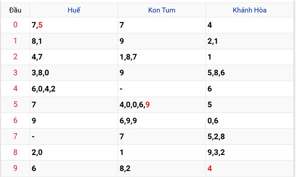Click the dash in Huế row 7
The width and height of the screenshot is (296, 177).
pyautogui.click(x=33, y=136)
